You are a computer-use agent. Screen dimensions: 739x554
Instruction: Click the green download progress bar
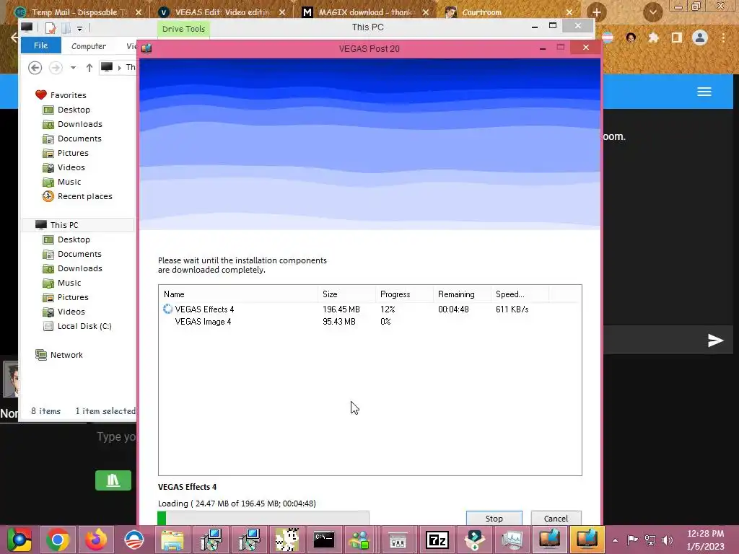[x=263, y=518]
